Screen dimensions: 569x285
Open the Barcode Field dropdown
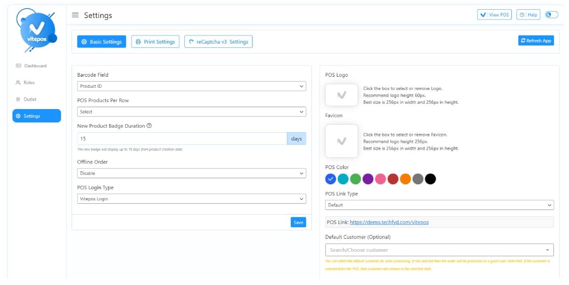click(191, 86)
